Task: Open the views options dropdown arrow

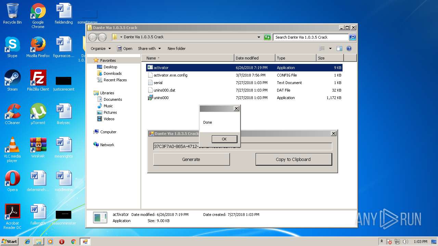Action: point(330,49)
